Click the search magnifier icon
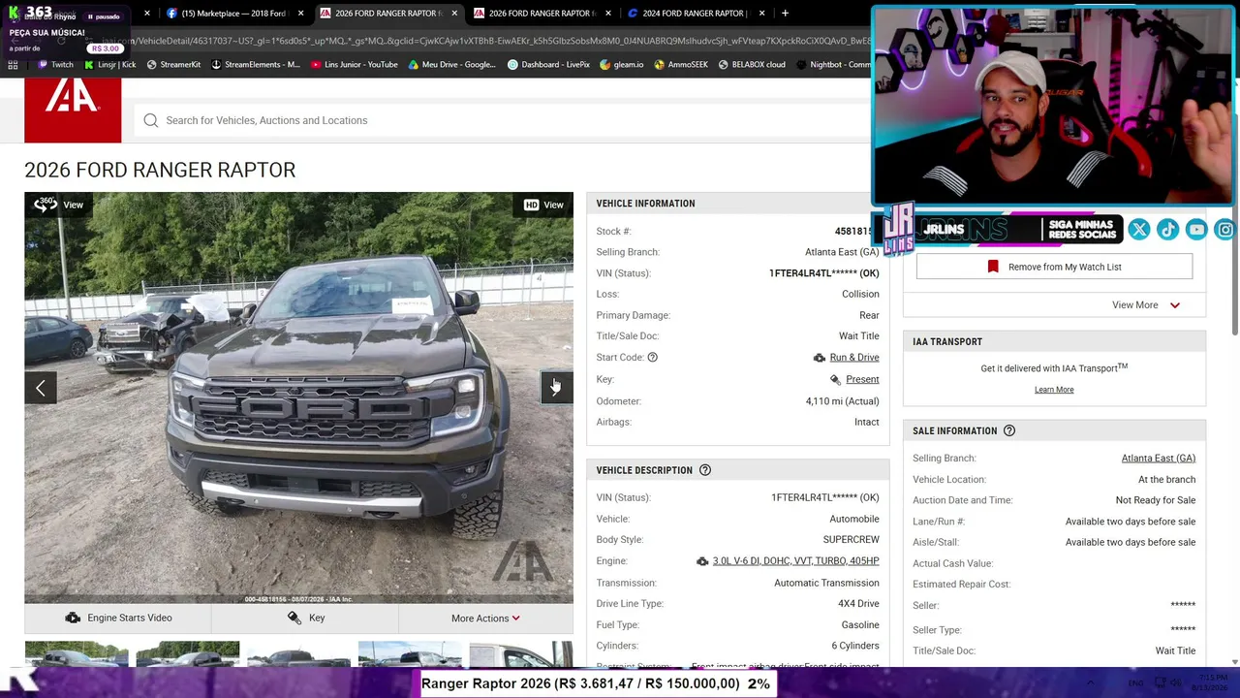Viewport: 1240px width, 698px height. 151,120
